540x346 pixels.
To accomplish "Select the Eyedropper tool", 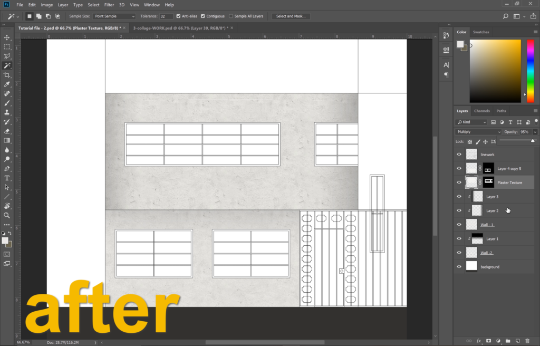I will coord(7,84).
